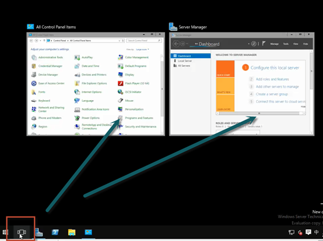Click Connect this server to cloud services
Viewport: 323px width, 241px height.
(x=280, y=101)
